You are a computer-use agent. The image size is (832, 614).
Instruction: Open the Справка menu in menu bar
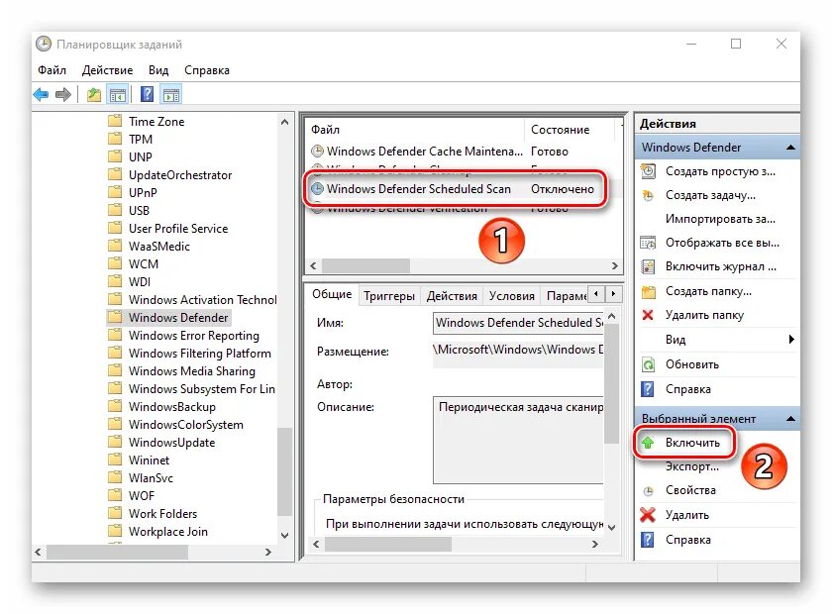click(x=206, y=70)
